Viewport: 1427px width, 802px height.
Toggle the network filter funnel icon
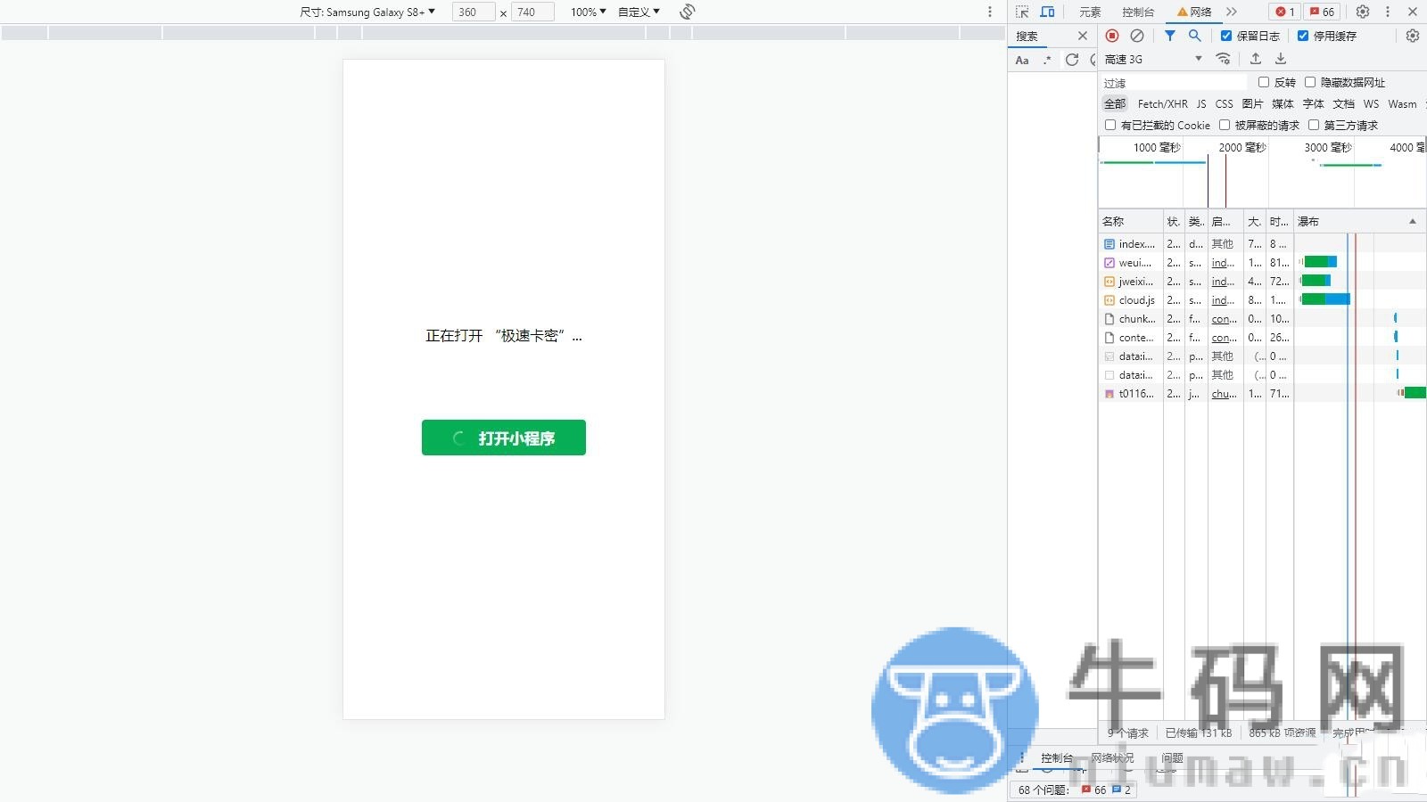pos(1170,36)
